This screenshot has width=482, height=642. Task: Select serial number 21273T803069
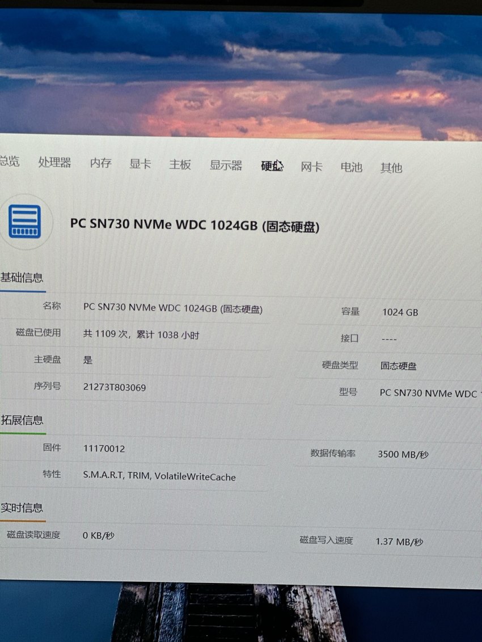pos(115,387)
